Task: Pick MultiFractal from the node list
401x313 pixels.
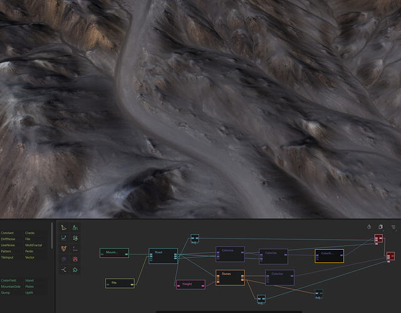Action: (x=34, y=245)
